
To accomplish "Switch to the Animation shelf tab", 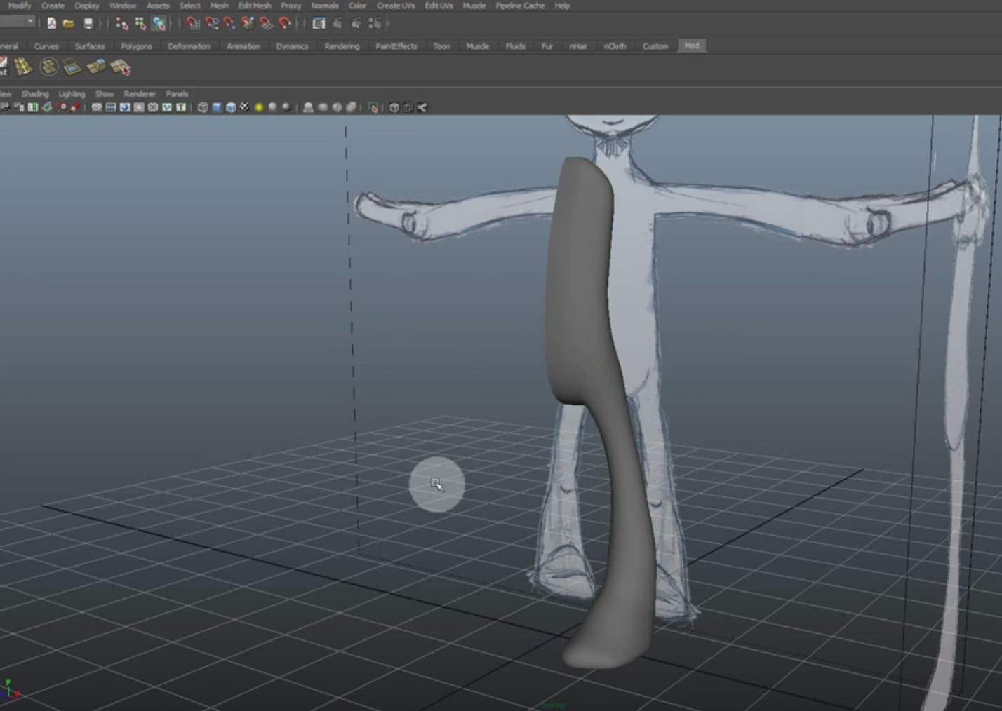I will pos(243,46).
